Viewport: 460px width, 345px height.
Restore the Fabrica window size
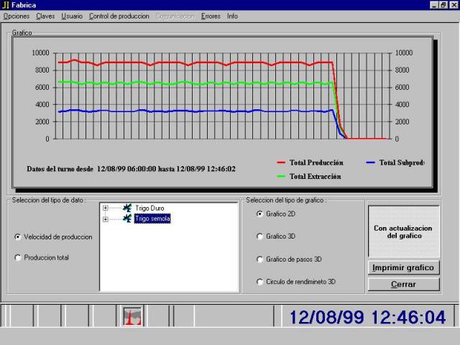[x=443, y=5]
